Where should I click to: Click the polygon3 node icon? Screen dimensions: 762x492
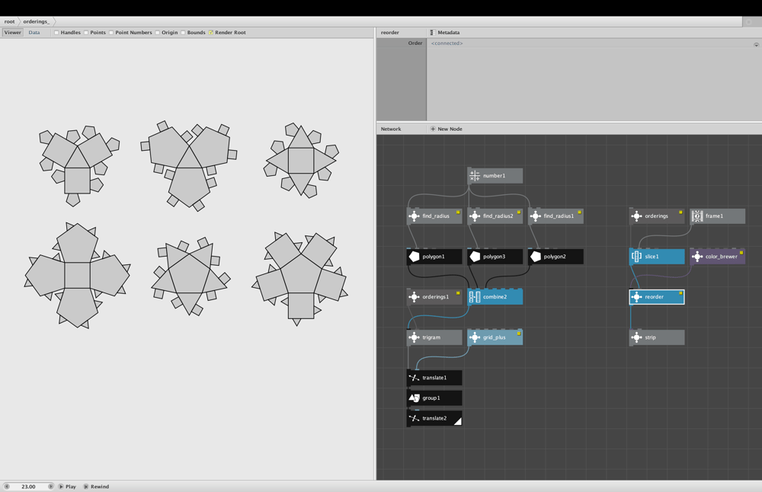tap(475, 257)
